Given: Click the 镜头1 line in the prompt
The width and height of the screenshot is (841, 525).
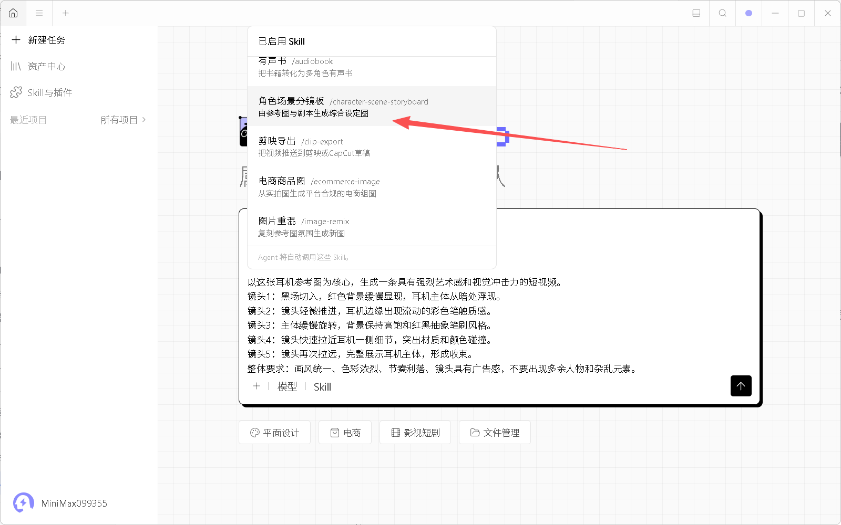Looking at the screenshot, I should coord(375,297).
